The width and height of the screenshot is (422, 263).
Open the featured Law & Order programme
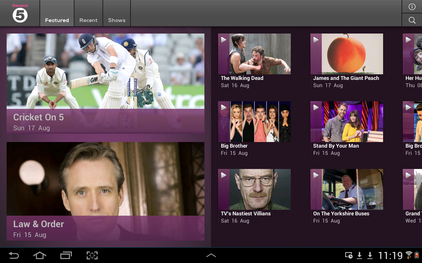pos(105,191)
